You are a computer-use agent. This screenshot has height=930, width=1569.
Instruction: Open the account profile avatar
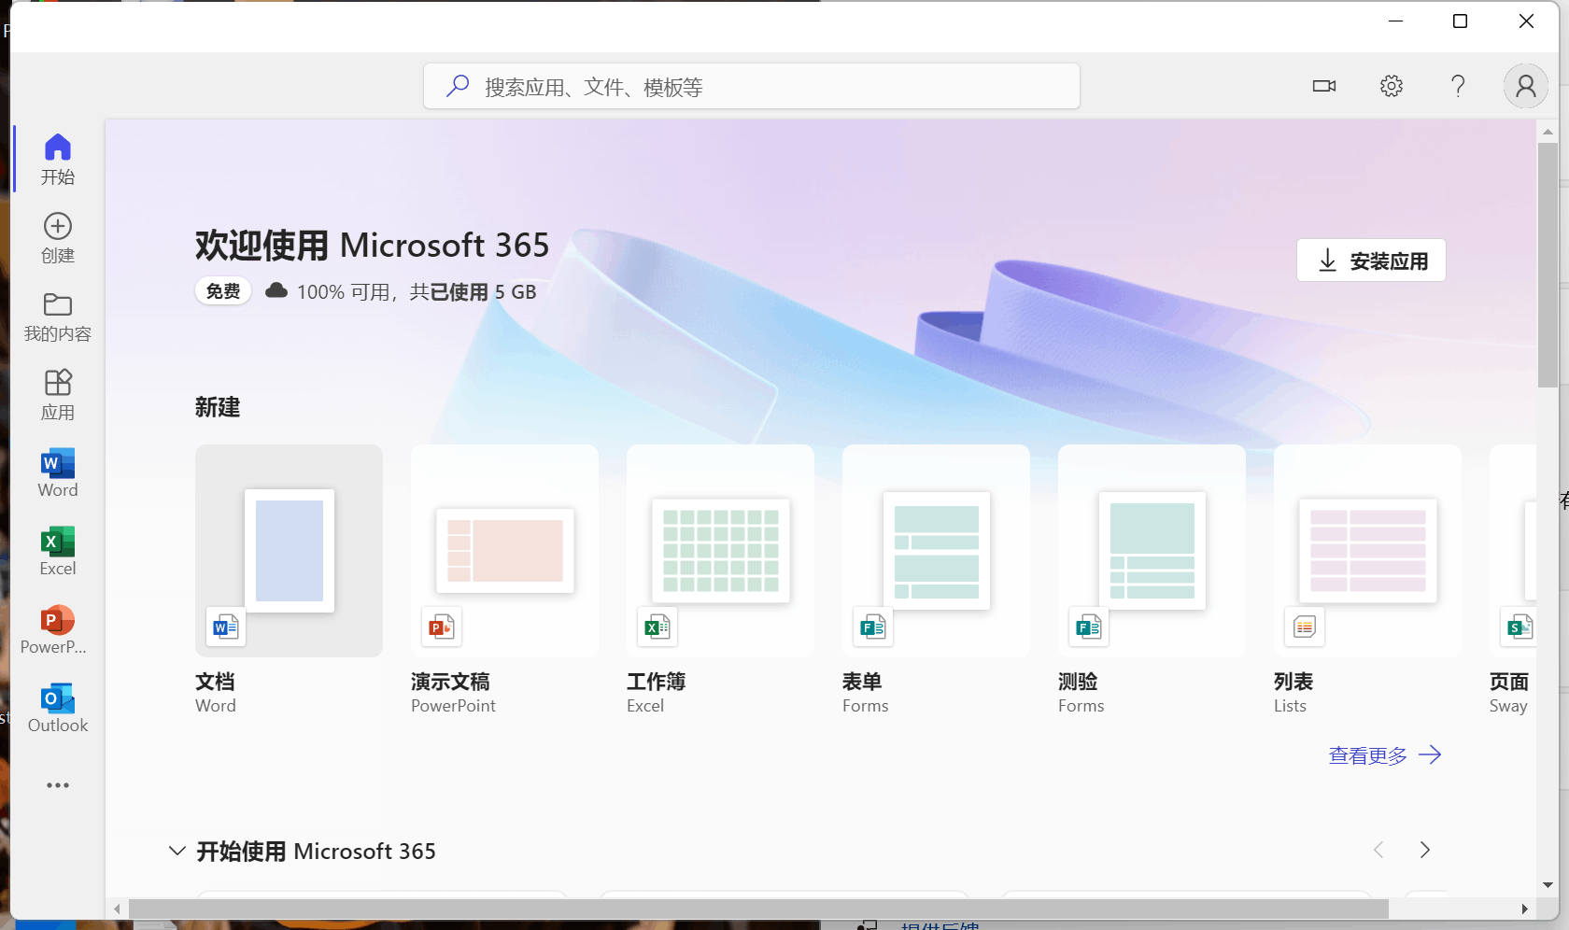[x=1526, y=86]
